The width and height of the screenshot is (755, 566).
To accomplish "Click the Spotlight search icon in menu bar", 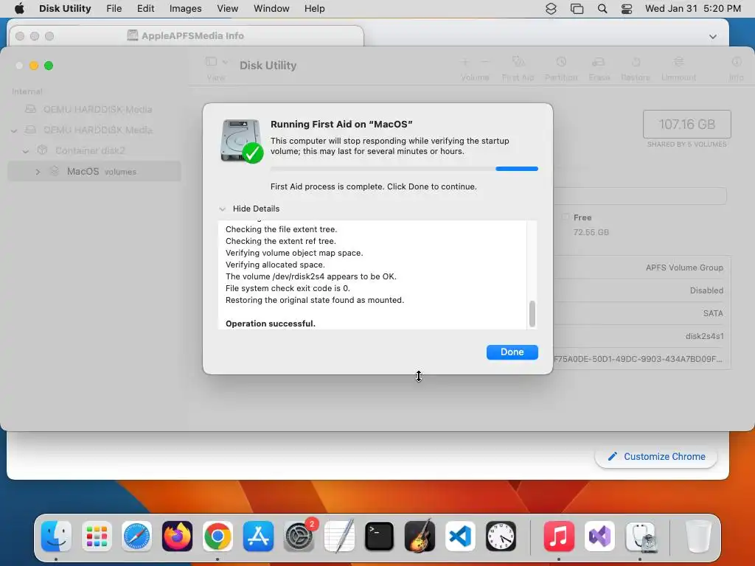I will click(602, 9).
